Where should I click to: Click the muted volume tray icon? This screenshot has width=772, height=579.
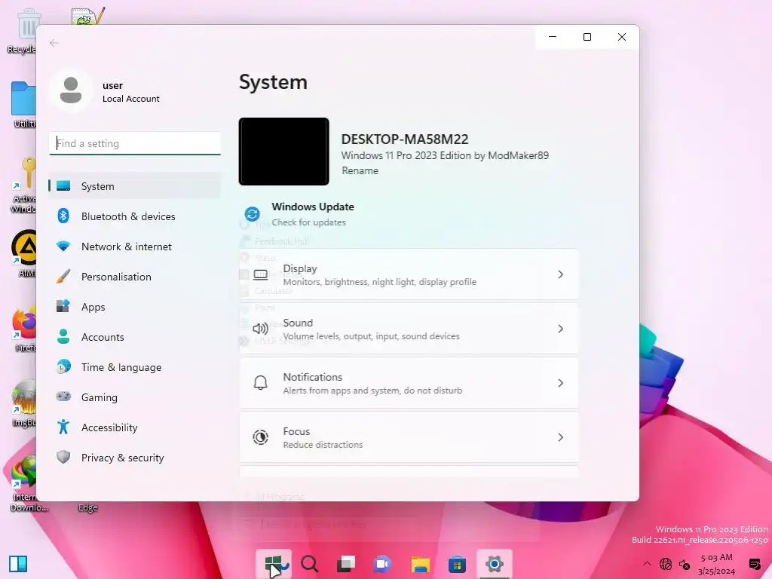pos(685,564)
